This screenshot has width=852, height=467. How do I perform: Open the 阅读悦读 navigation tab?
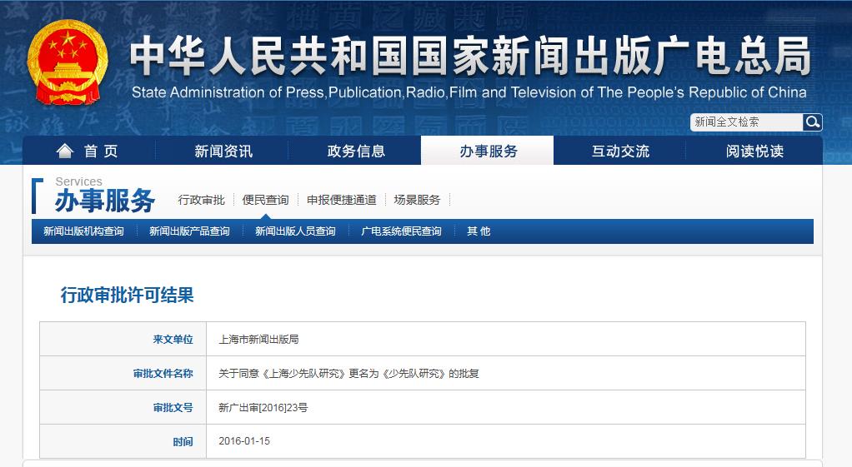click(x=754, y=151)
